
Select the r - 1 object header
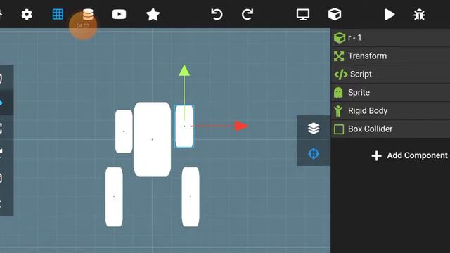390,38
